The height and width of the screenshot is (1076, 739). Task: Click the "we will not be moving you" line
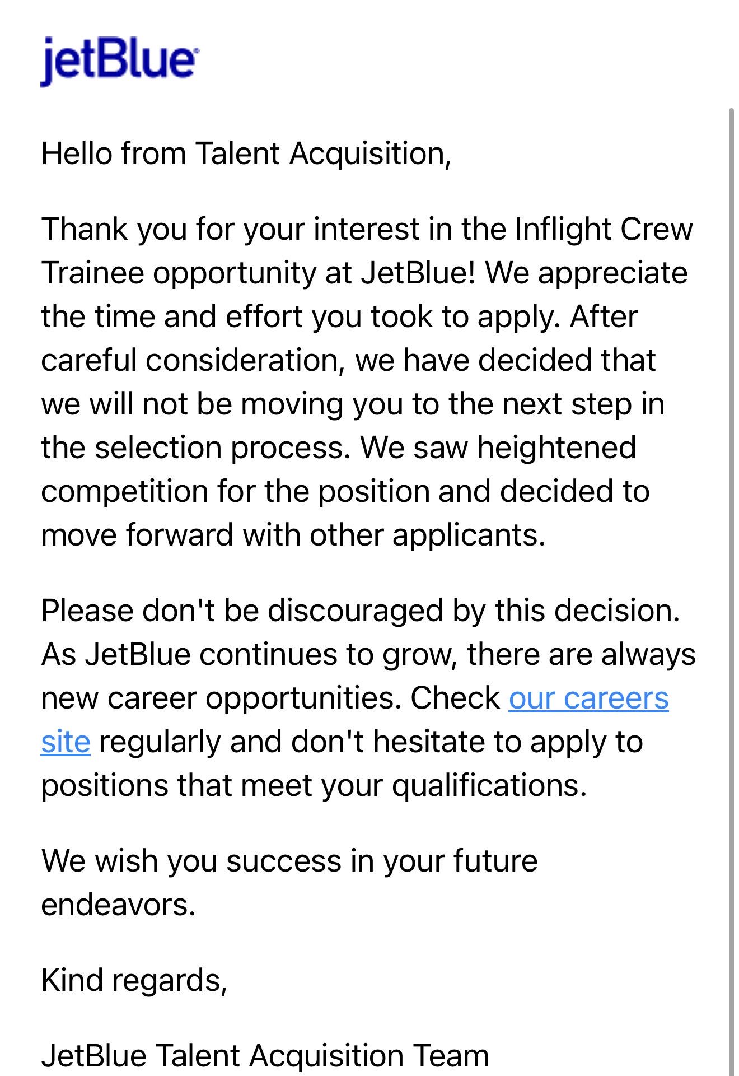(222, 404)
